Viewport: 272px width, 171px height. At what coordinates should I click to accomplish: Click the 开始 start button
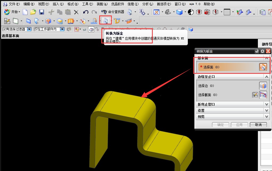[x=12, y=12]
